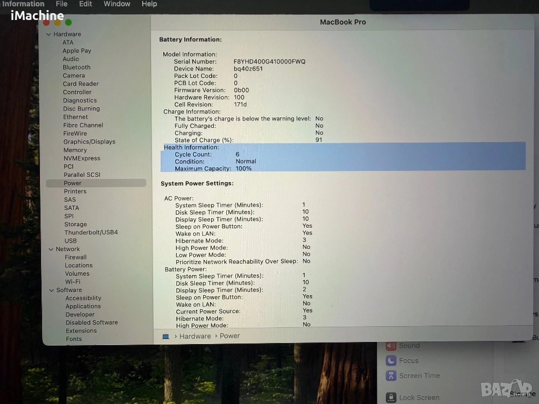This screenshot has width=539, height=404.
Task: Open the Help menu
Action: point(149,4)
